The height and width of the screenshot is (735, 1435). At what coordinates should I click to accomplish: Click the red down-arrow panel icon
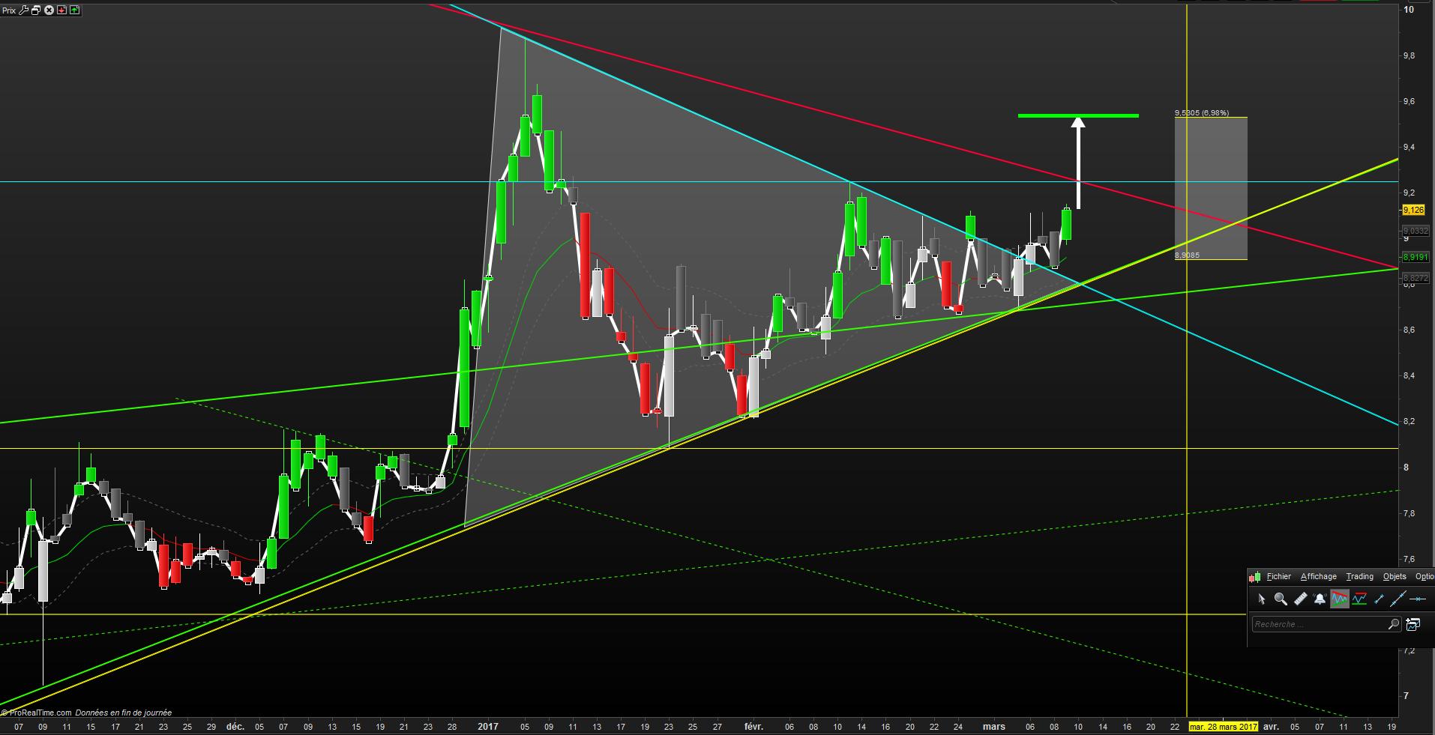tap(61, 10)
